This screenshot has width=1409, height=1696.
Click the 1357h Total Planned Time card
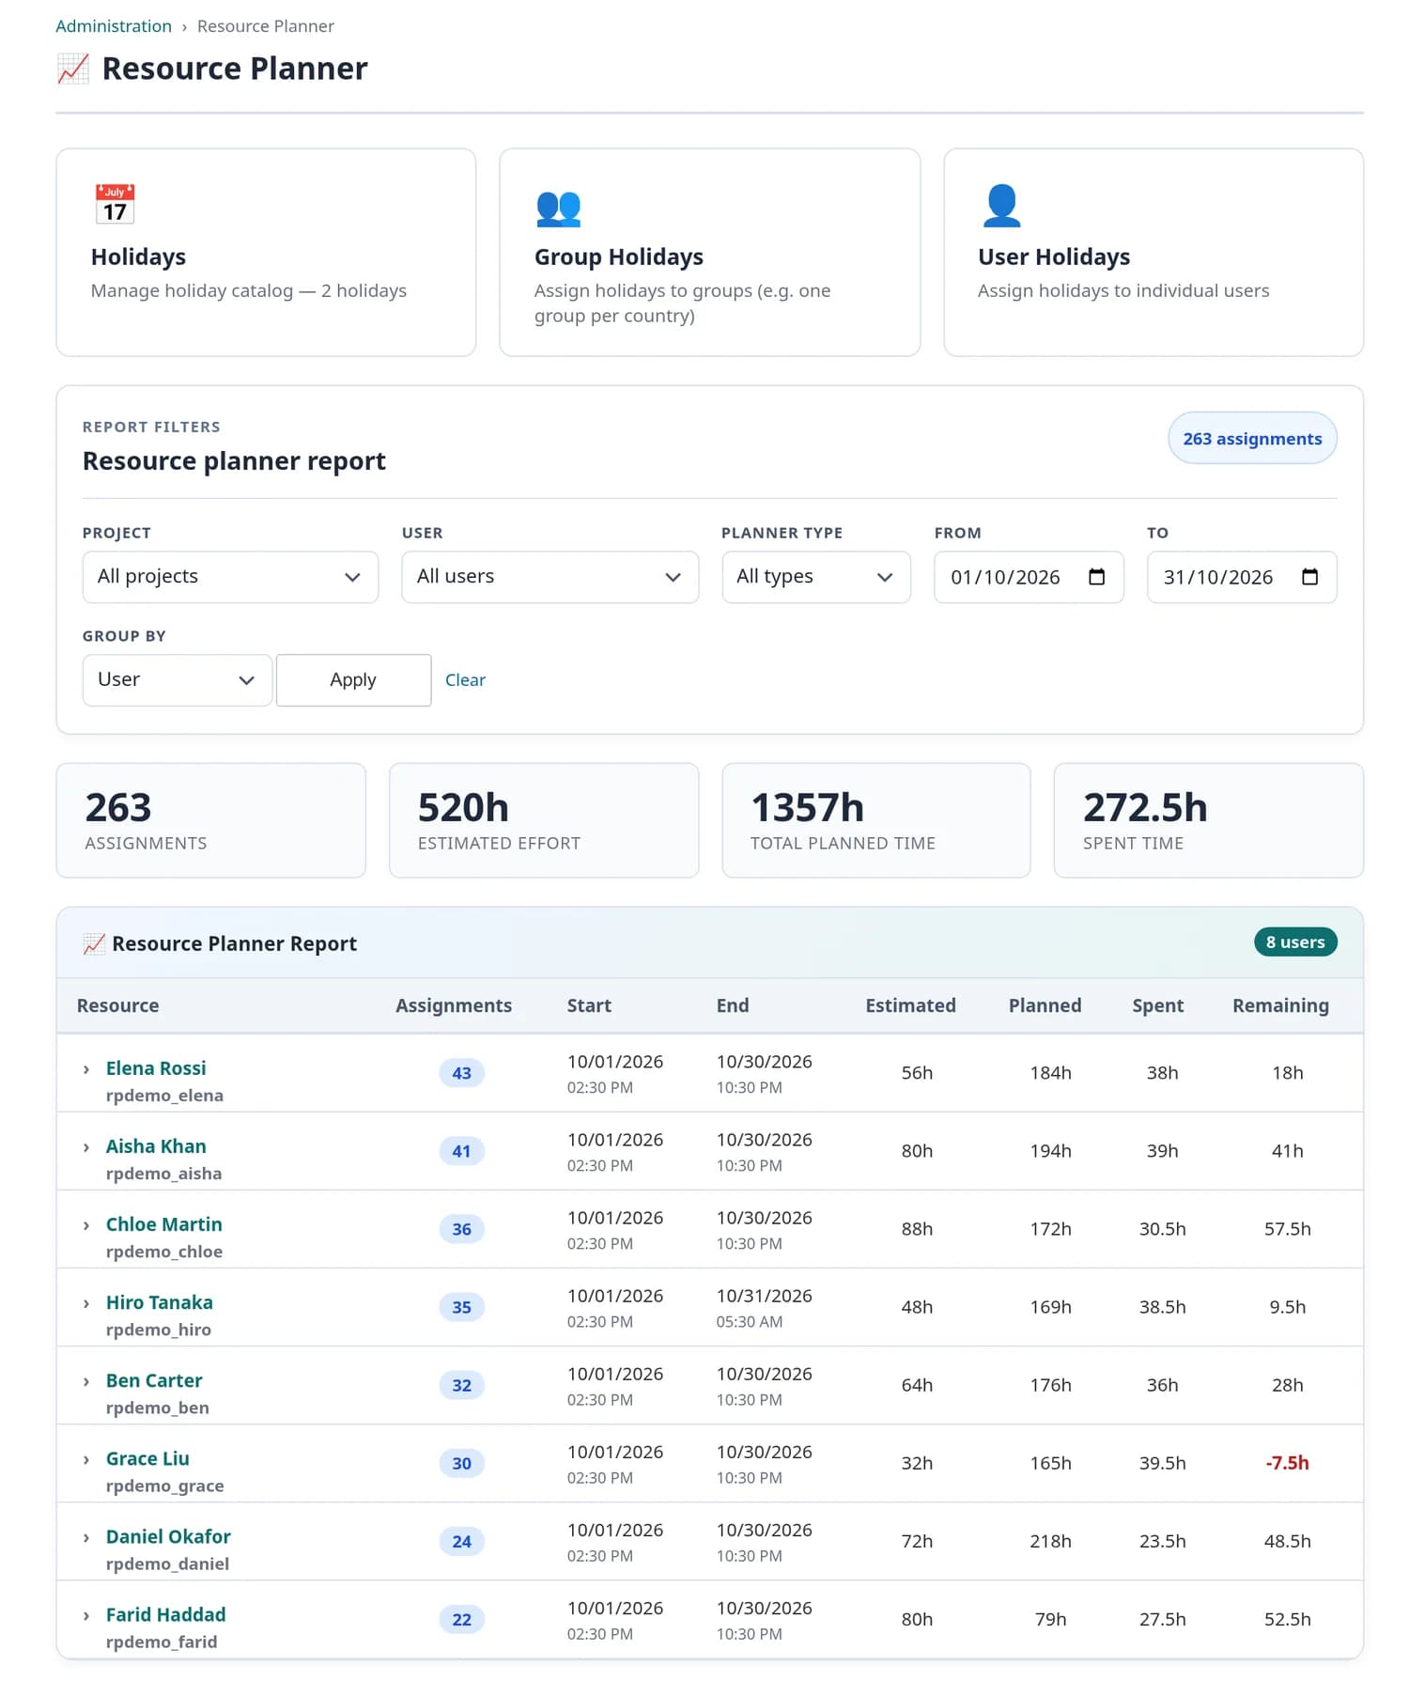pyautogui.click(x=875, y=820)
